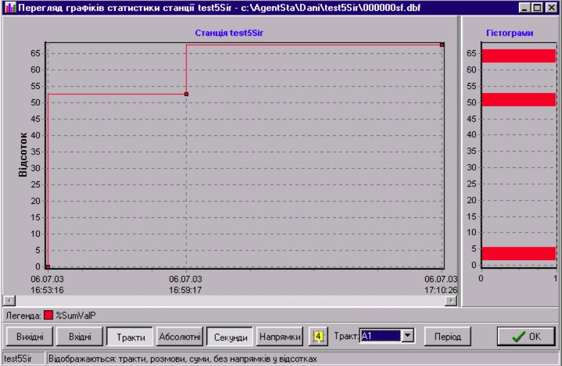The width and height of the screenshot is (562, 366).
Task: Click the histogram bar near 50
Action: click(518, 99)
